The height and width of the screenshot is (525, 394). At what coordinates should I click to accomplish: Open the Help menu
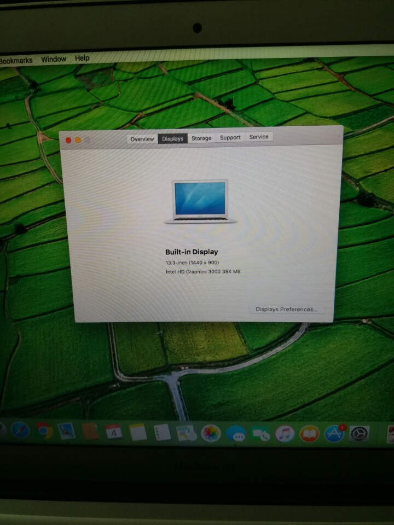click(x=82, y=59)
